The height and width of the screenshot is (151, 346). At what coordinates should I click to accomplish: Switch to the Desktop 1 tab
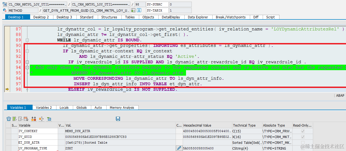click(18, 17)
